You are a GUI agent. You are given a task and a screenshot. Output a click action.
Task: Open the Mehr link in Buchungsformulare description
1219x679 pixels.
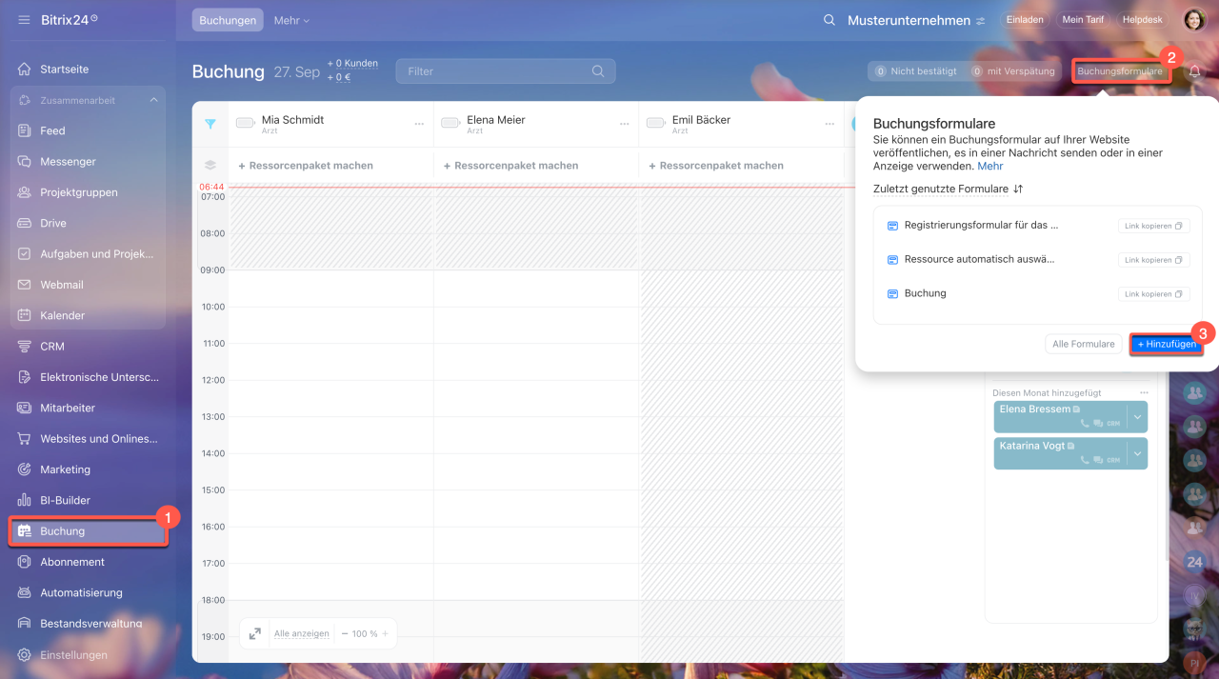[990, 166]
